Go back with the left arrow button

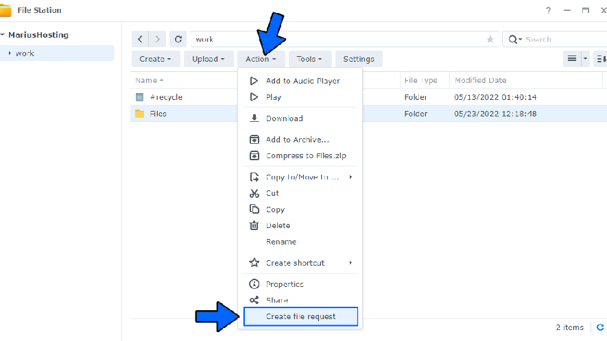(140, 39)
